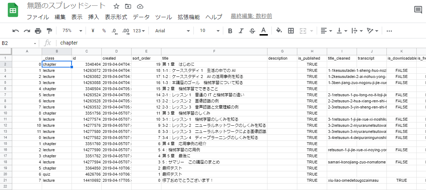Select column H header
This screenshot has width=426, height=190.
point(312,52)
